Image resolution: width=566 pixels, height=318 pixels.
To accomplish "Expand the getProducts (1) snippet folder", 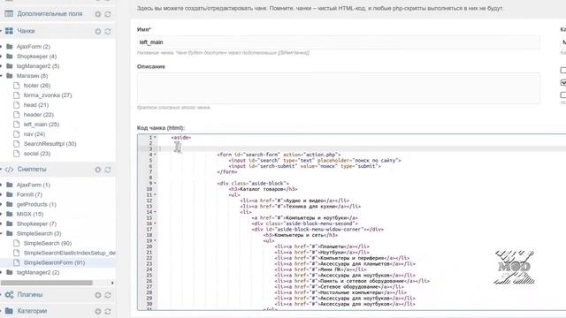I will point(1,204).
